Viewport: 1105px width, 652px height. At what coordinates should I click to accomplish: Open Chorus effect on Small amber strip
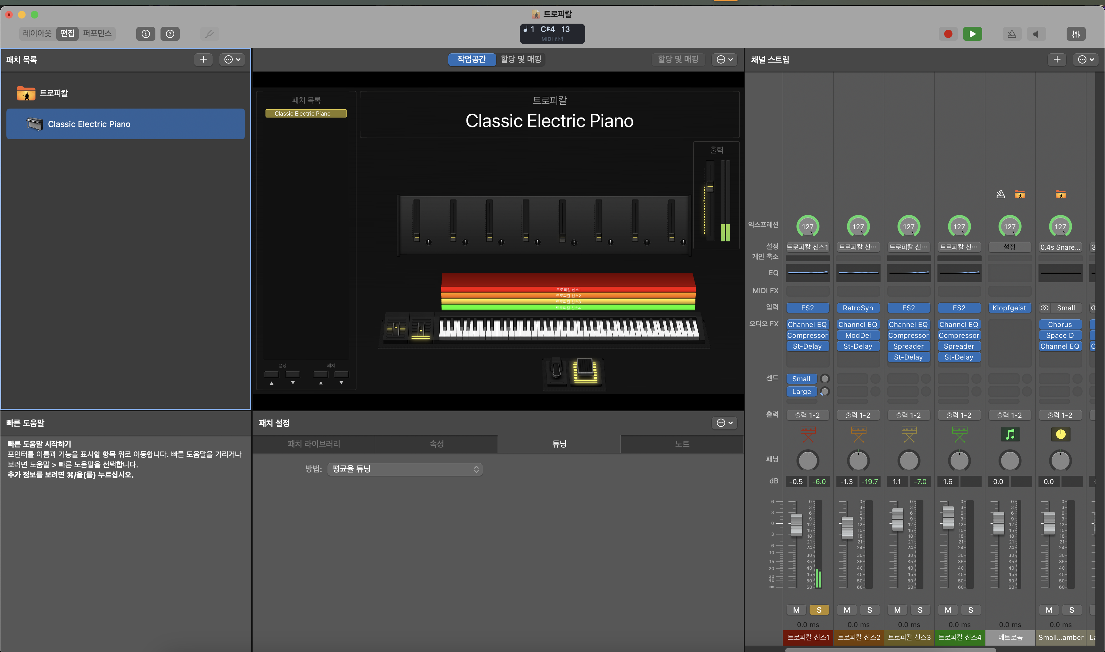1060,325
